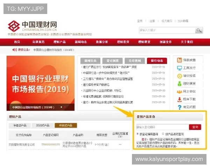Open the 创新业务 navigation item
Image resolution: width=210 pixels, height=168 pixels.
coord(166,42)
